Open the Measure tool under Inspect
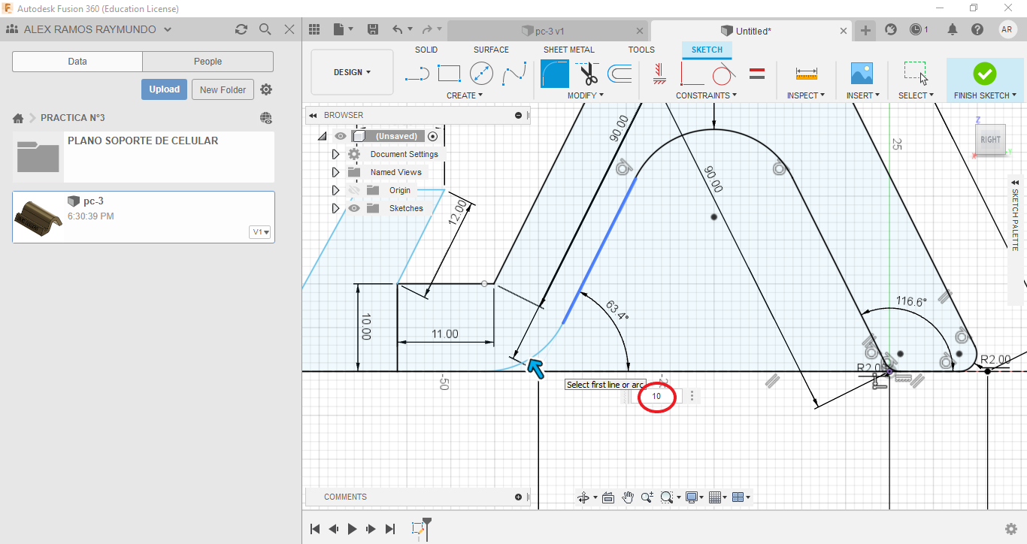This screenshot has height=544, width=1027. tap(806, 74)
